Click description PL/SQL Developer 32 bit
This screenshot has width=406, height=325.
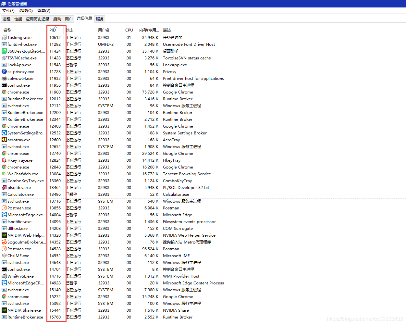pos(186,188)
